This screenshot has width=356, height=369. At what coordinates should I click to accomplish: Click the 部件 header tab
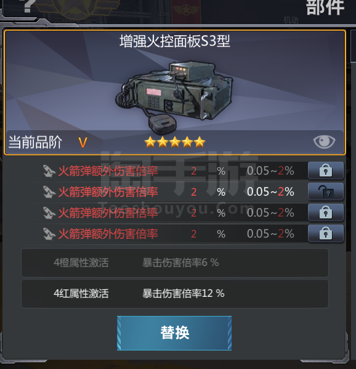pos(325,7)
